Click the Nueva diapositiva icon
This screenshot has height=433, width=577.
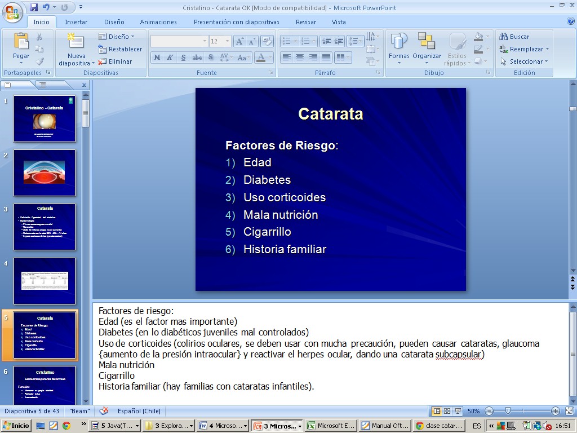point(76,42)
